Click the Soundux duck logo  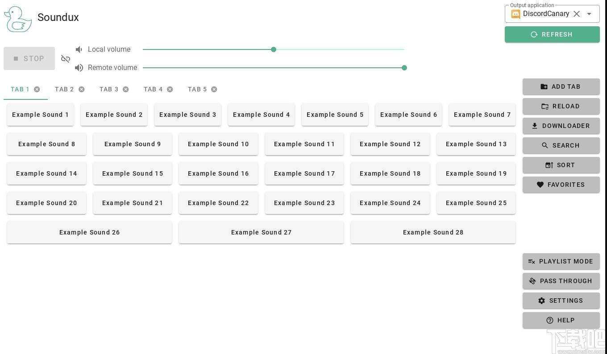pos(18,19)
